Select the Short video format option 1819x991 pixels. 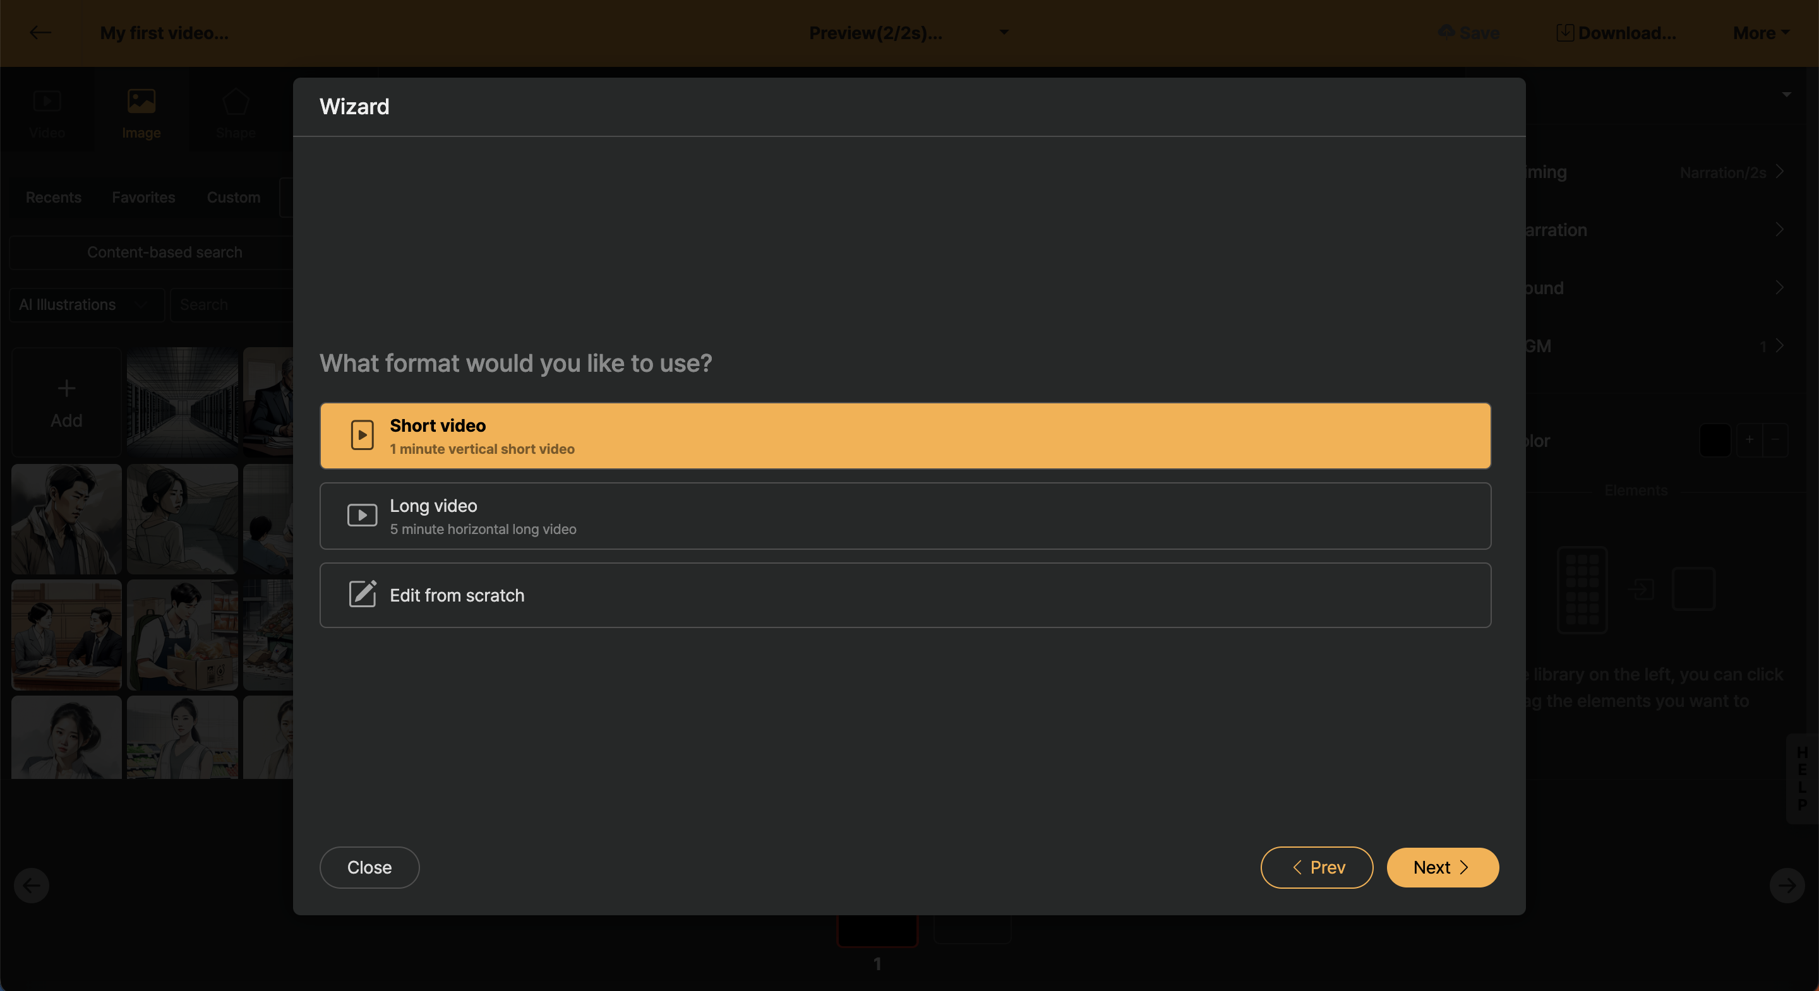coord(905,436)
